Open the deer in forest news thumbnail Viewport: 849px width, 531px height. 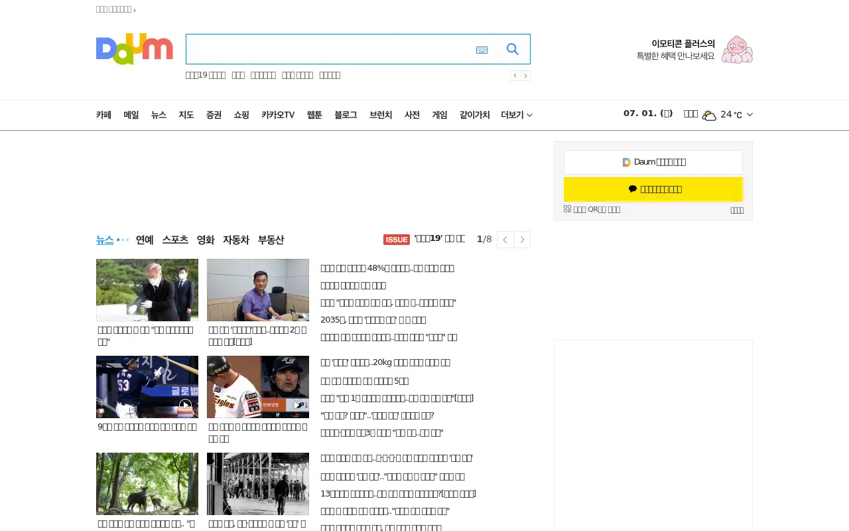(x=147, y=484)
